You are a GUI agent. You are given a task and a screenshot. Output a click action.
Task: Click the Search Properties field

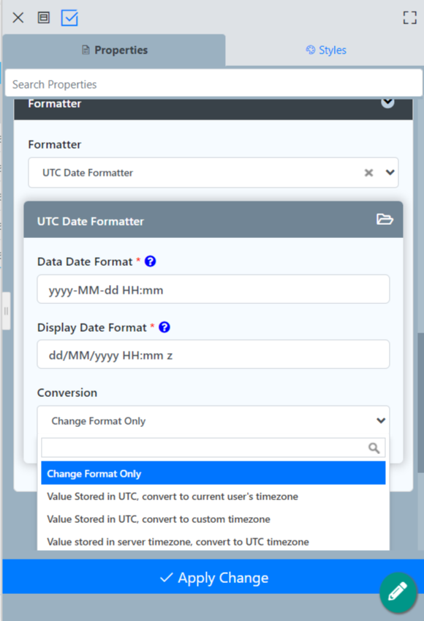pos(213,84)
